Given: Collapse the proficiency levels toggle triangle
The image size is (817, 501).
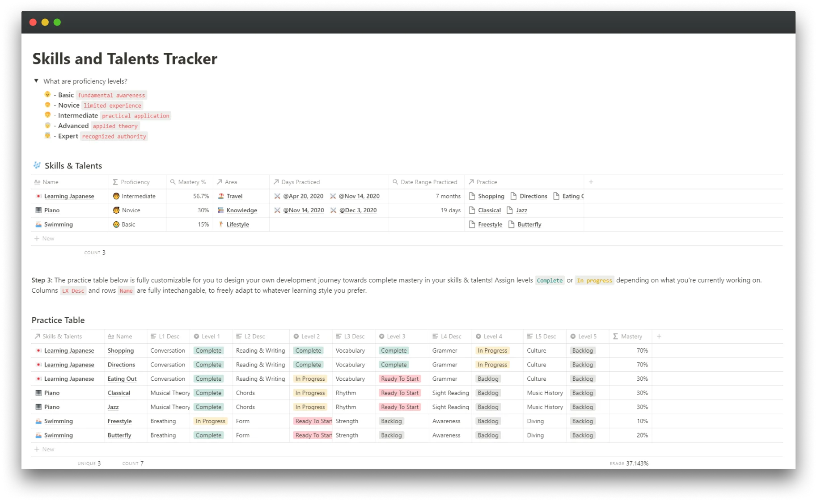Looking at the screenshot, I should click(x=36, y=81).
